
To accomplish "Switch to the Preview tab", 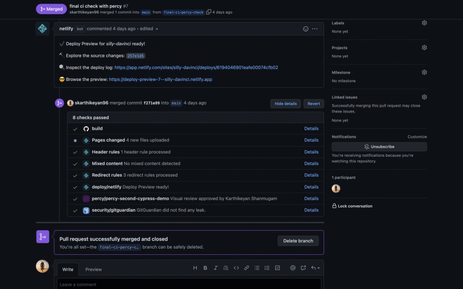I will [x=94, y=269].
